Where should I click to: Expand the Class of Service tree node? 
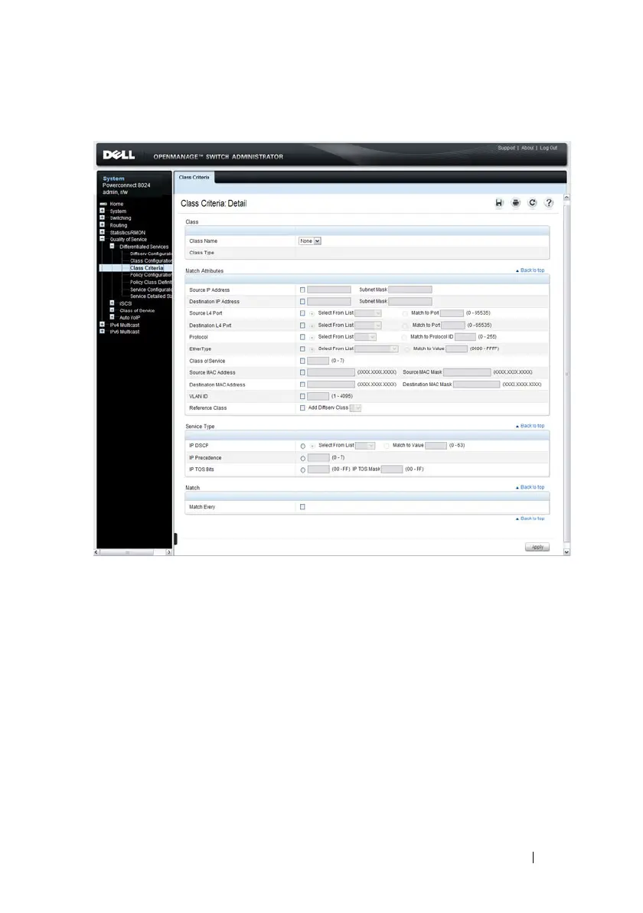pos(112,309)
